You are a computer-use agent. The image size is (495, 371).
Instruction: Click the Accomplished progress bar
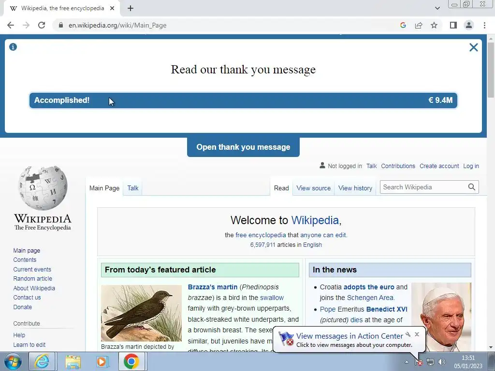tap(243, 100)
